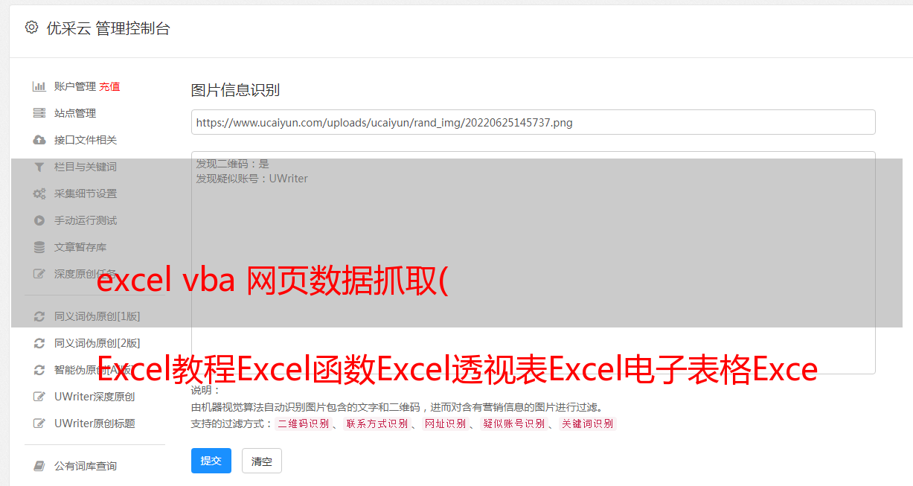The height and width of the screenshot is (486, 913).
Task: Go to UWriter深度原创 page
Action: [x=94, y=397]
